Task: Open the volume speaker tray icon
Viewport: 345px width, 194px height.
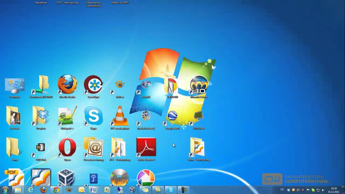Action: click(x=323, y=190)
